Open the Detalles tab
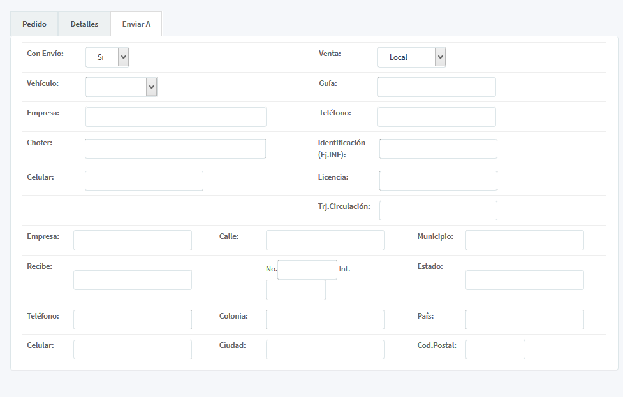This screenshot has height=397, width=623. pyautogui.click(x=84, y=24)
